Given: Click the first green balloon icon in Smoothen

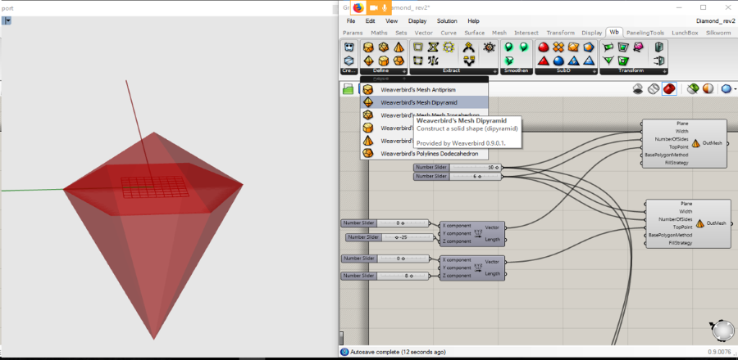Looking at the screenshot, I should click(508, 47).
